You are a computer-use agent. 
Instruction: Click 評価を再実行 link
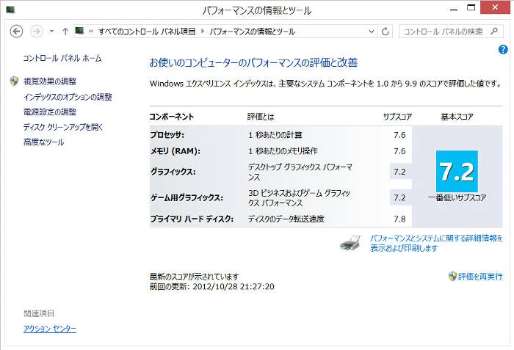pyautogui.click(x=480, y=277)
